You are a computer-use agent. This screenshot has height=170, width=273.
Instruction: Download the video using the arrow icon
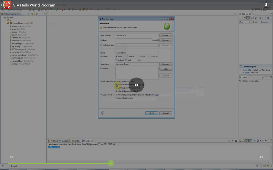click(x=266, y=5)
